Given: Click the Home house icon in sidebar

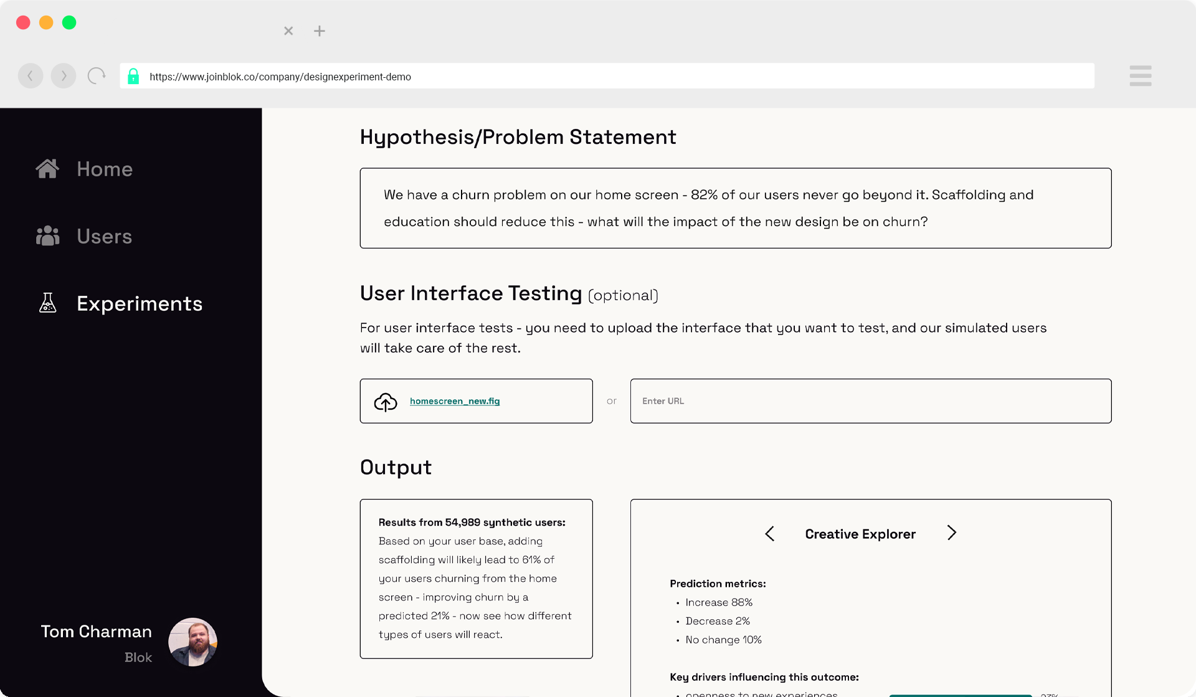Looking at the screenshot, I should coord(47,169).
